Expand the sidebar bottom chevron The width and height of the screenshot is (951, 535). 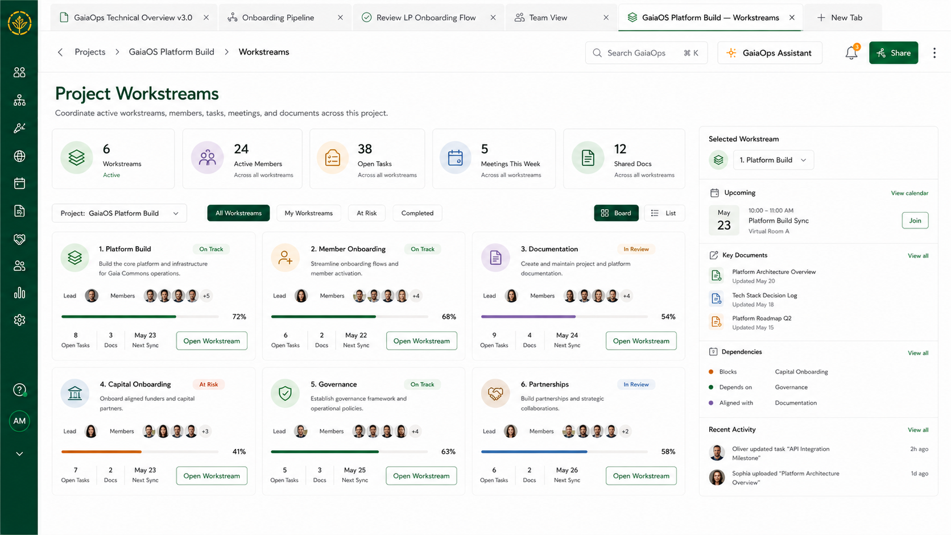(19, 454)
